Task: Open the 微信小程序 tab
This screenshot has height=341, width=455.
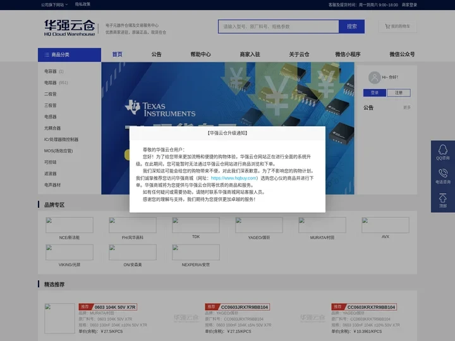Action: tap(348, 54)
